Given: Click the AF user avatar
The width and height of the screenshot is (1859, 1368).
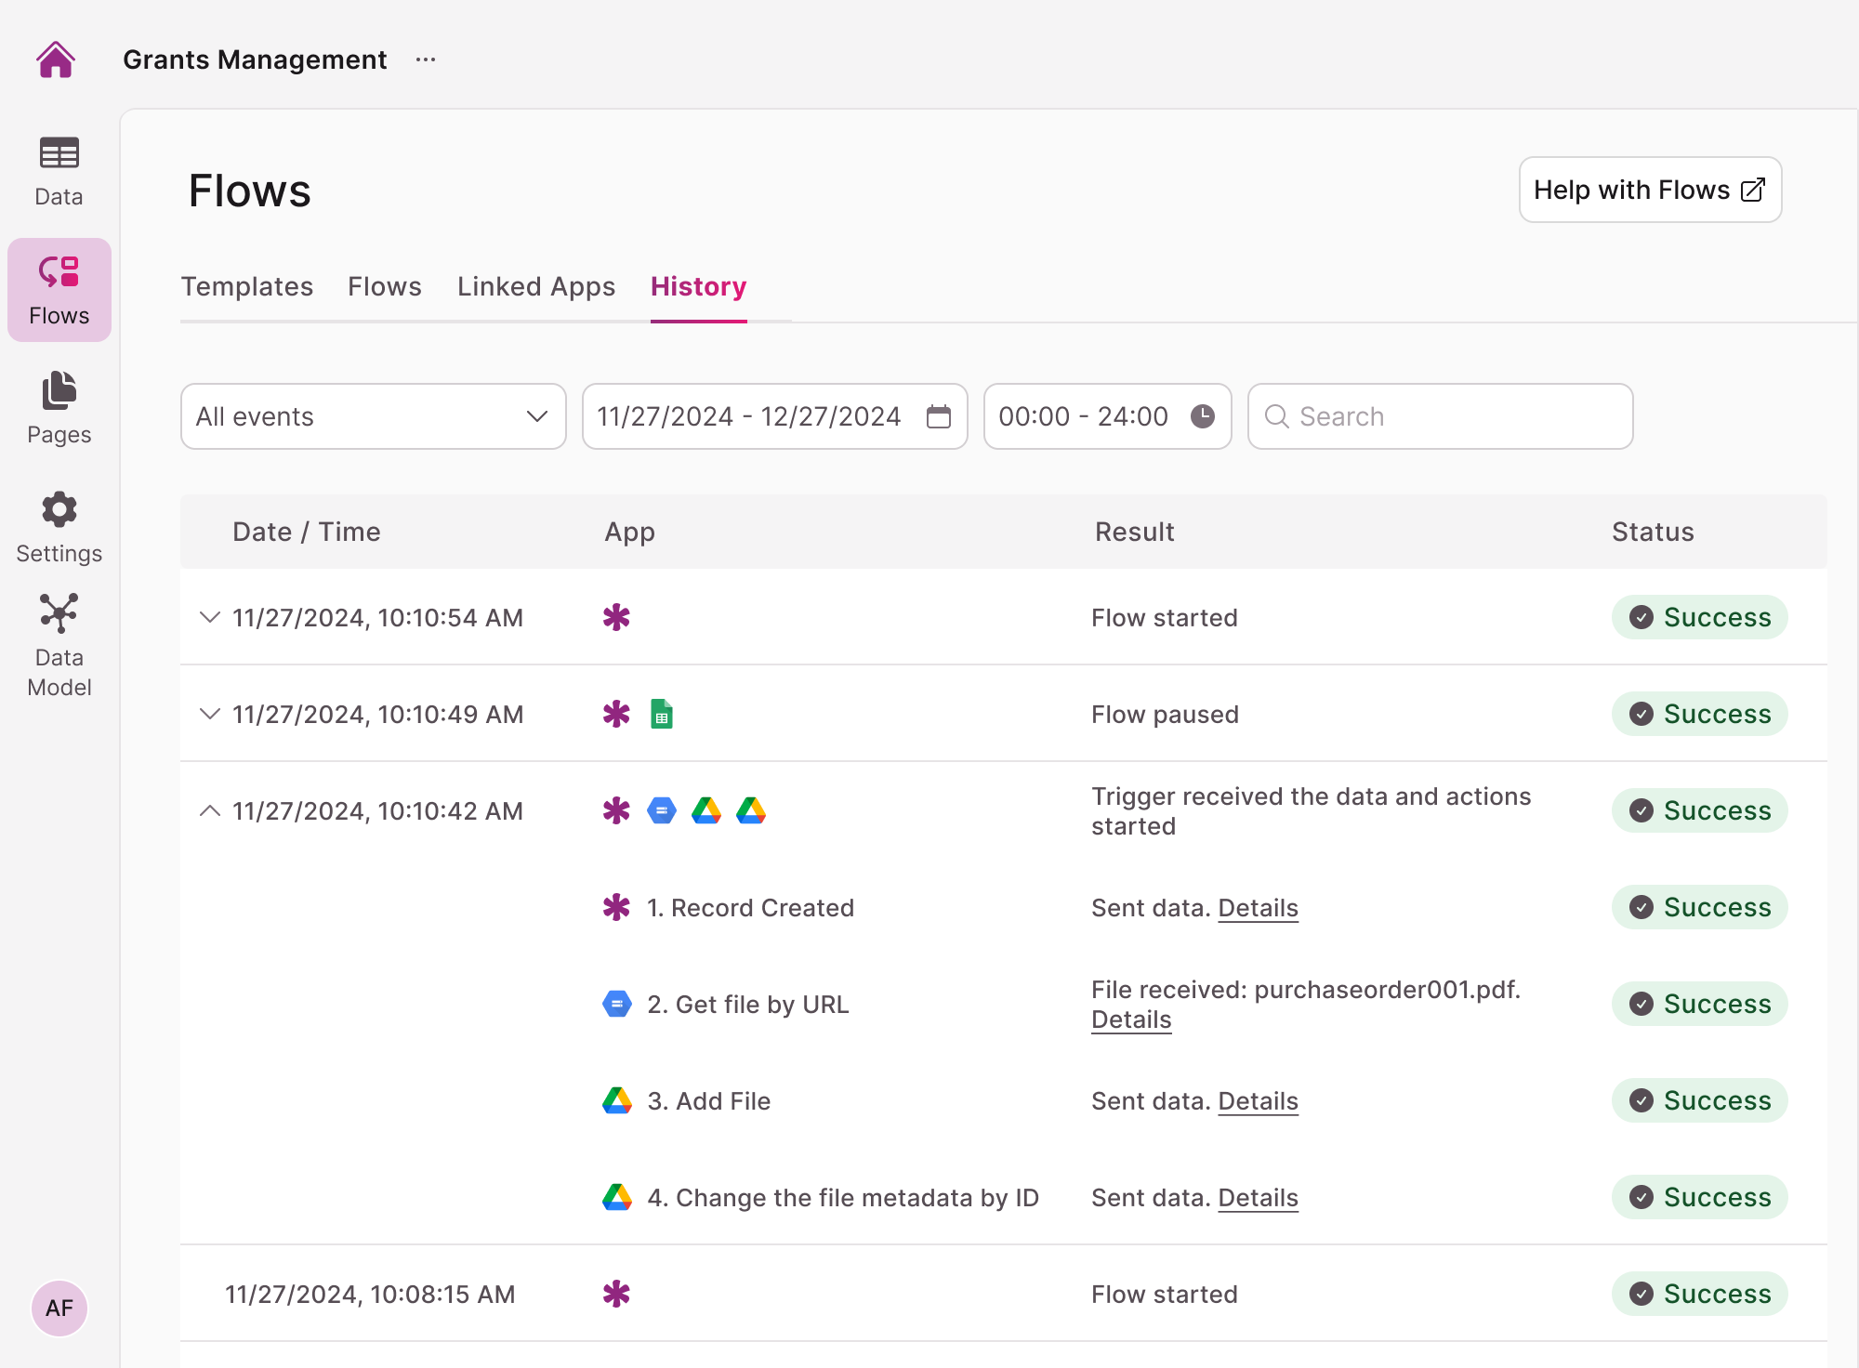Looking at the screenshot, I should coord(59,1308).
